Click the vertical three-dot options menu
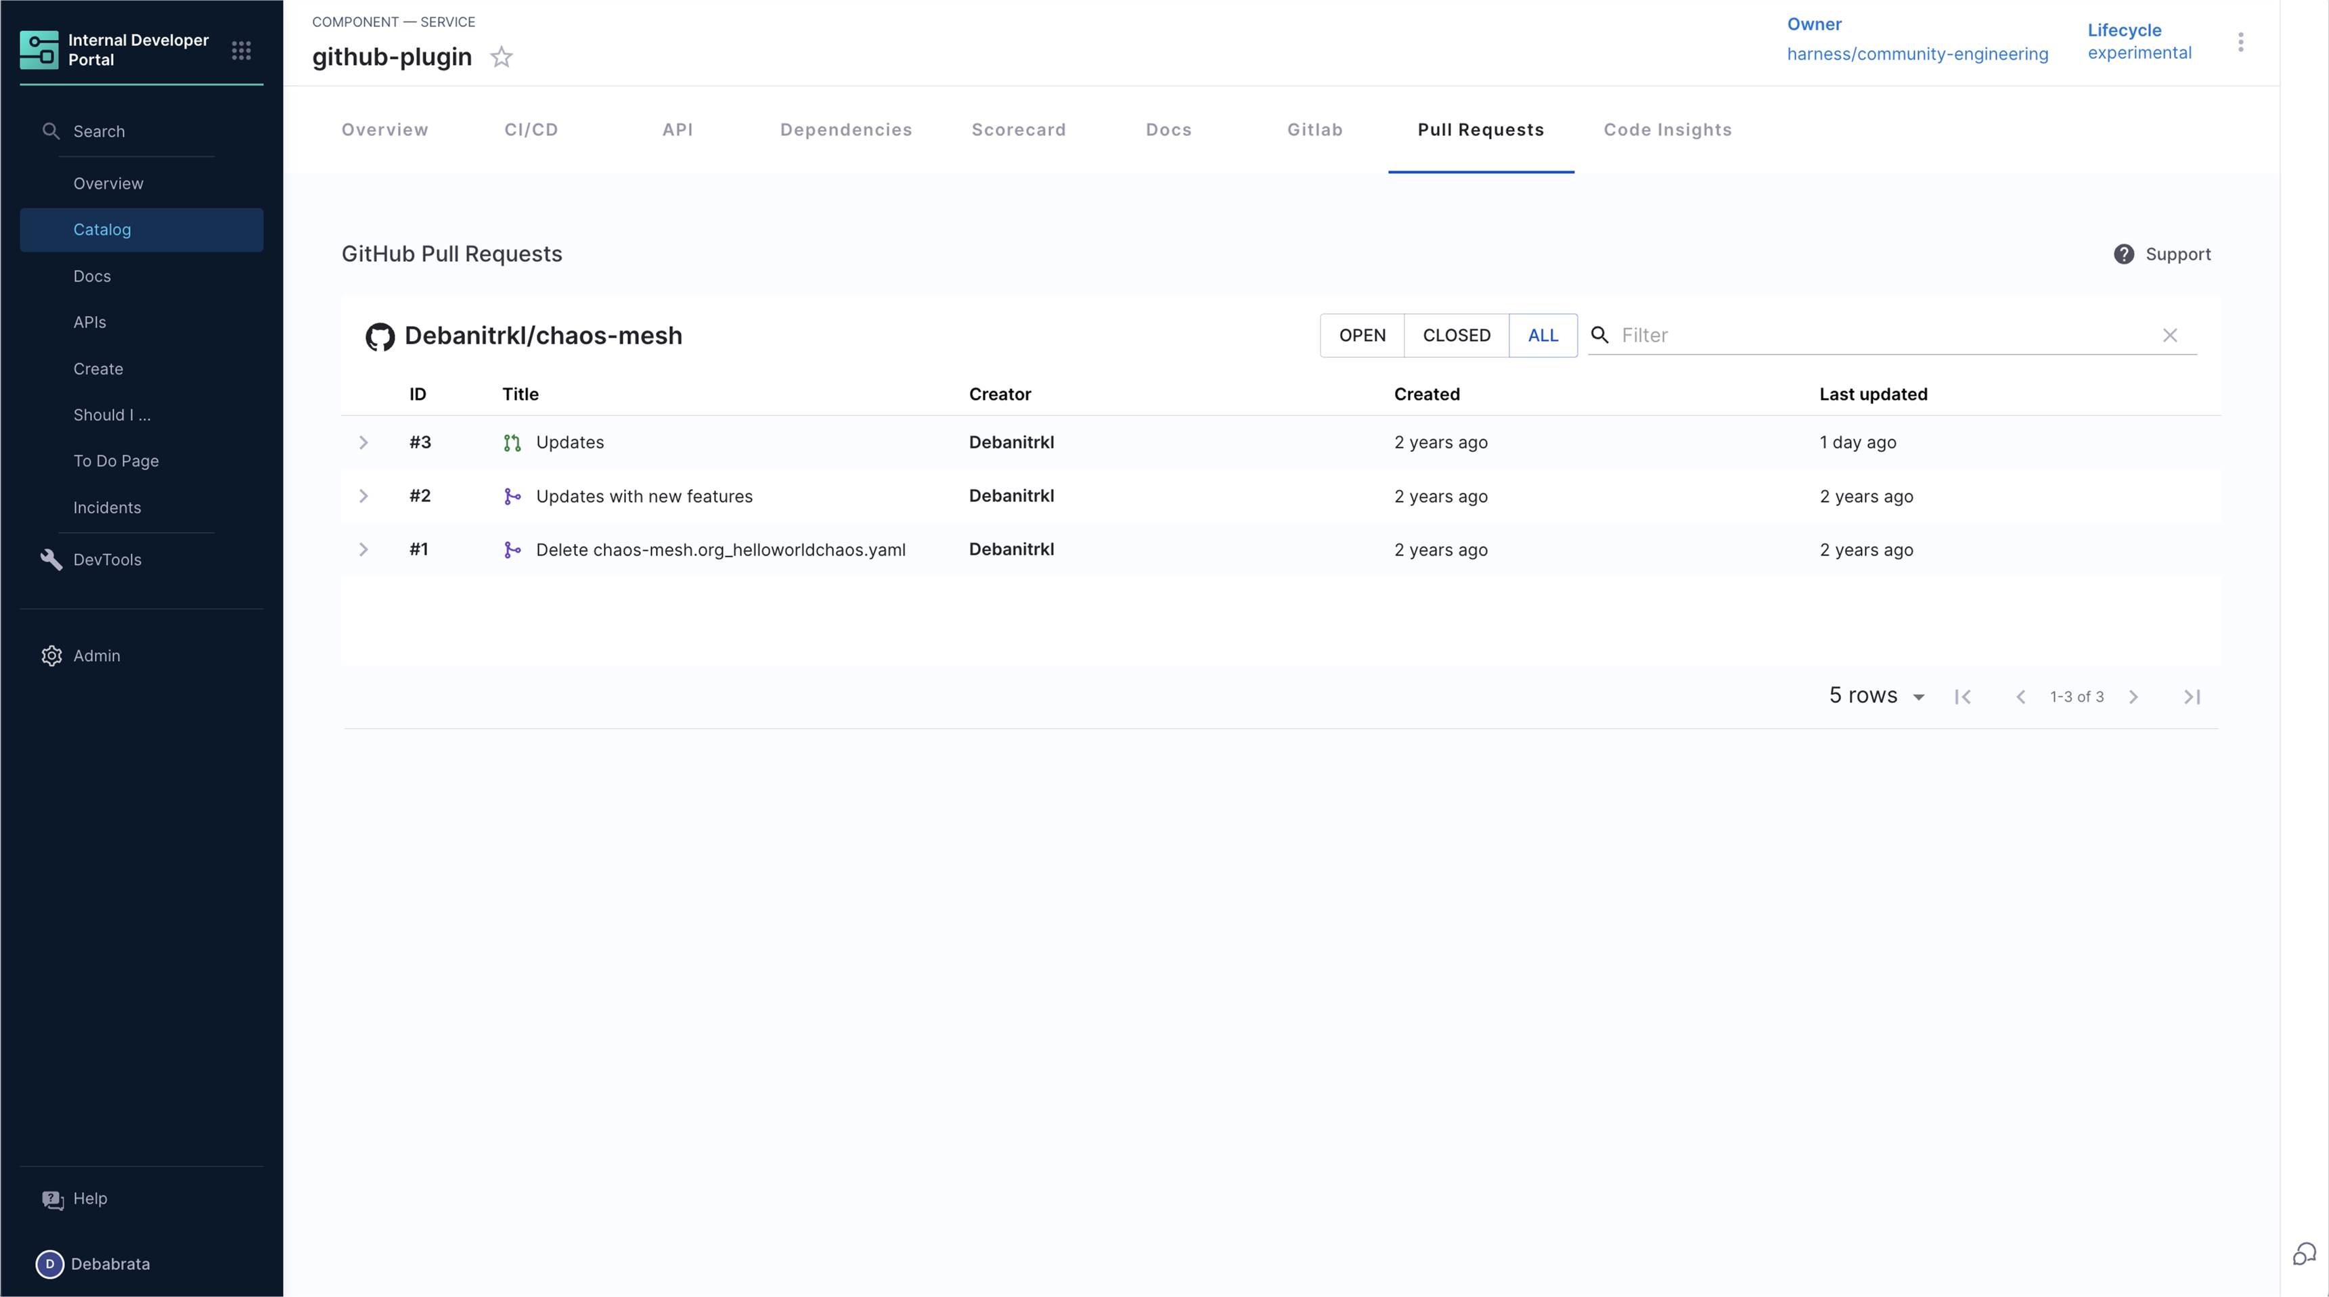The height and width of the screenshot is (1297, 2329). (2240, 43)
